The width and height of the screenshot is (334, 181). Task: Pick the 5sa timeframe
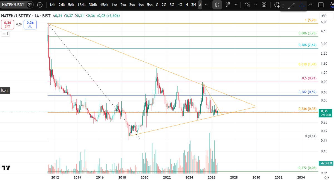coord(150,5)
